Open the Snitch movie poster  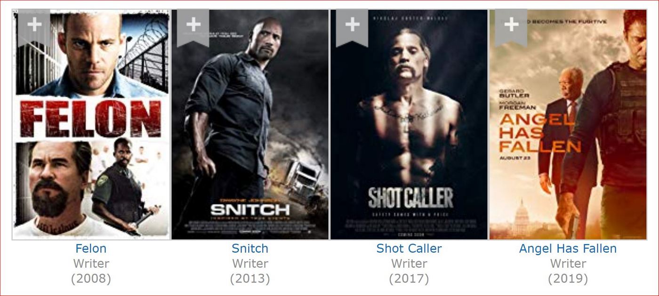coord(250,125)
